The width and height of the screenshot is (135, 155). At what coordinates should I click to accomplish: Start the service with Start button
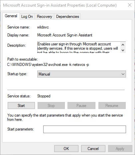pos(21,106)
